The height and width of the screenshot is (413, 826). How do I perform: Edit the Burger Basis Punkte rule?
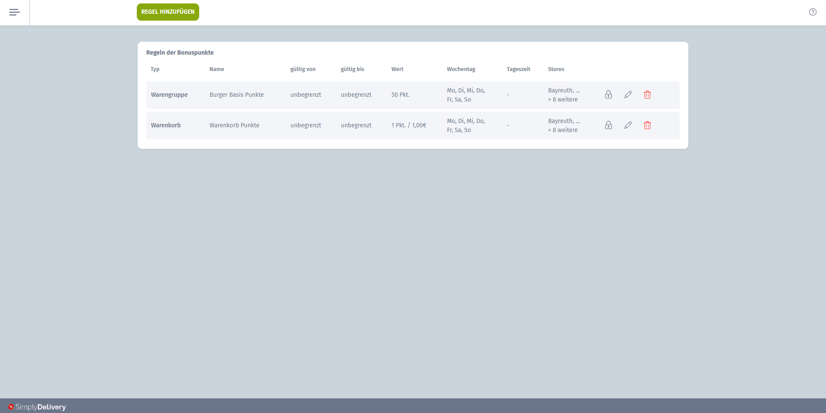click(x=628, y=95)
